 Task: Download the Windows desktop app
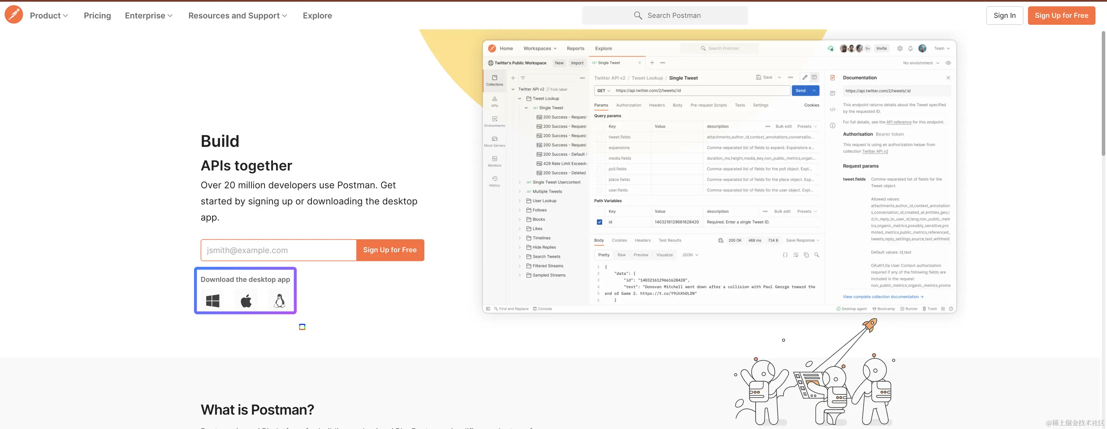213,301
